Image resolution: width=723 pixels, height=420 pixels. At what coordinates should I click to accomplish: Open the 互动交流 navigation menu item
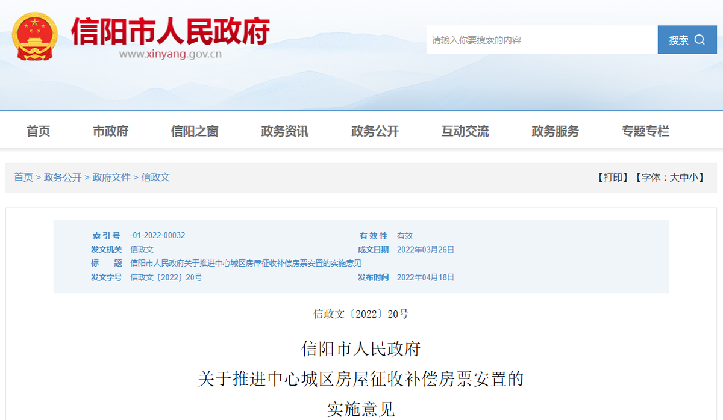[465, 131]
